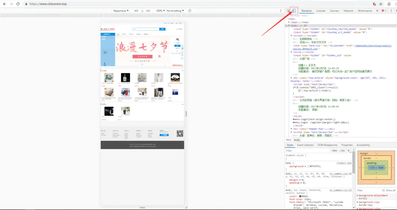Image resolution: width=397 pixels, height=210 pixels.
Task: Open the DevTools customize three-dot menu
Action: [x=391, y=11]
